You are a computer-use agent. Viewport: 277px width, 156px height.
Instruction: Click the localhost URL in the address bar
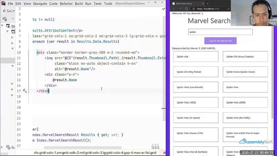click(x=208, y=9)
